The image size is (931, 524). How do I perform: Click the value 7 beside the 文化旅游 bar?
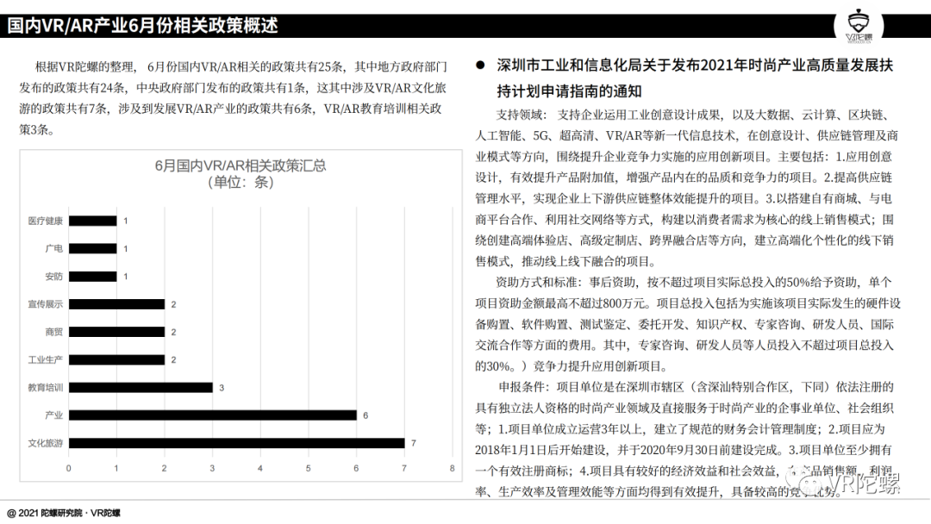[413, 443]
